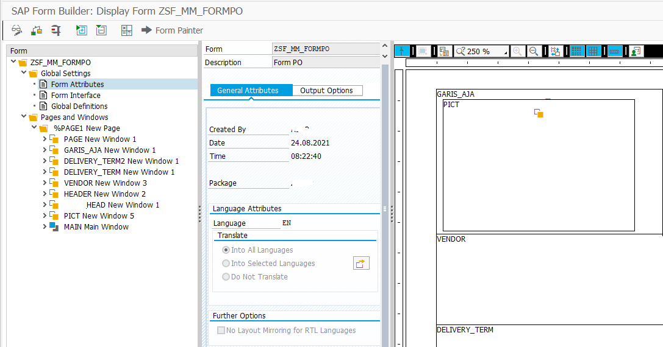Click the time value 08:22:40
This screenshot has width=663, height=347.
[x=306, y=156]
